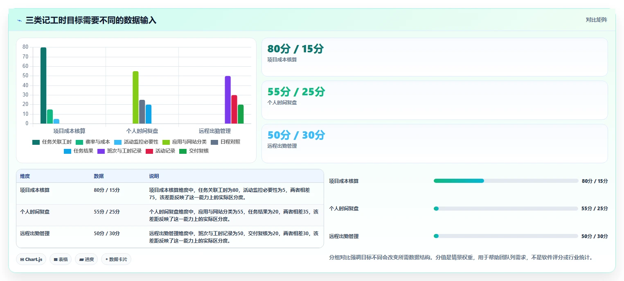Click the 进度 tag button
This screenshot has width=624, height=281.
click(x=86, y=259)
